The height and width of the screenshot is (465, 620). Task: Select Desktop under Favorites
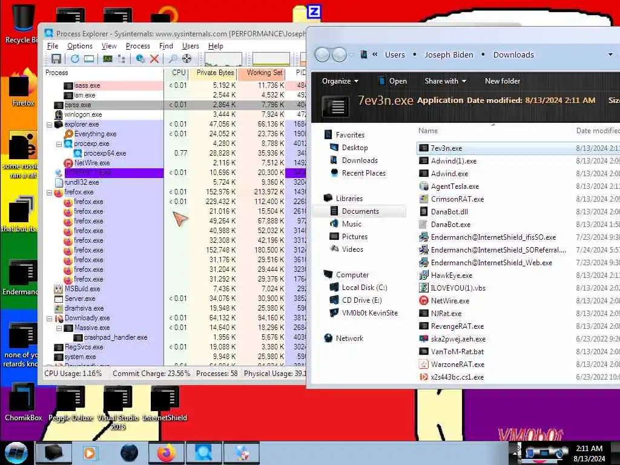pos(355,148)
